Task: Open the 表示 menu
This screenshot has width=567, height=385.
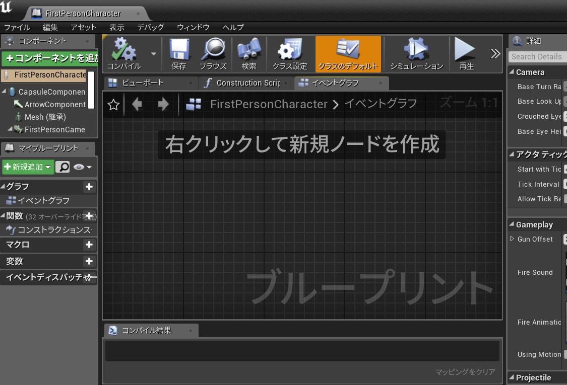Action: tap(117, 28)
